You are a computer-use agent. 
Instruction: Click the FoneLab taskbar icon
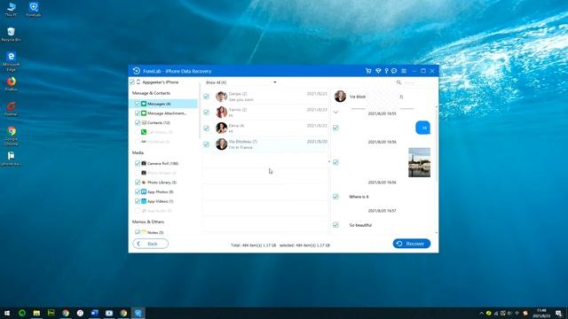pos(138,313)
